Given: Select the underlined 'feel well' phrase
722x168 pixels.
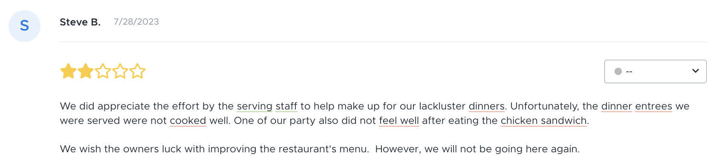Looking at the screenshot, I should (x=399, y=120).
